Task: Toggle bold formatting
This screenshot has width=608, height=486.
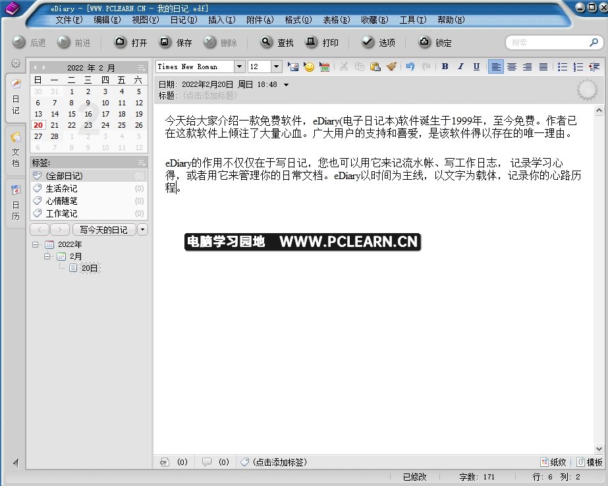Action: click(x=445, y=67)
